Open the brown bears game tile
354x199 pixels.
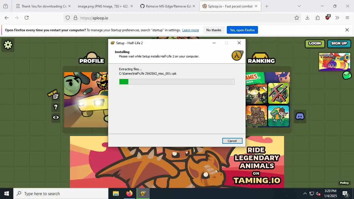[x=257, y=116]
